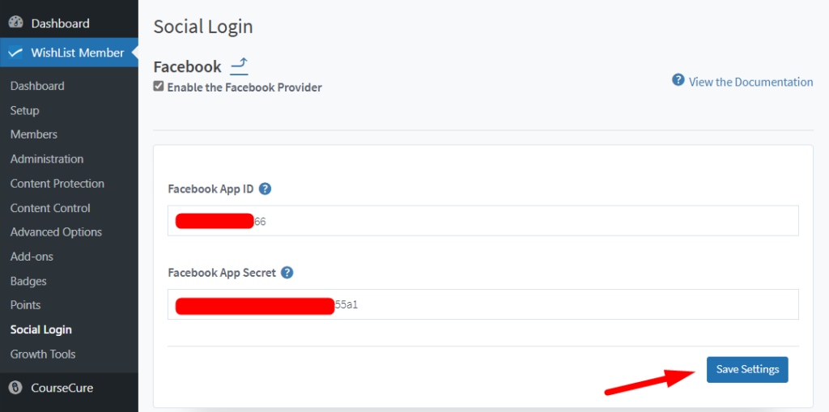829x412 pixels.
Task: Open WishList Member menu item
Action: pos(69,53)
